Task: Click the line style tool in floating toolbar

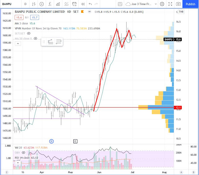Action: (x=50, y=42)
